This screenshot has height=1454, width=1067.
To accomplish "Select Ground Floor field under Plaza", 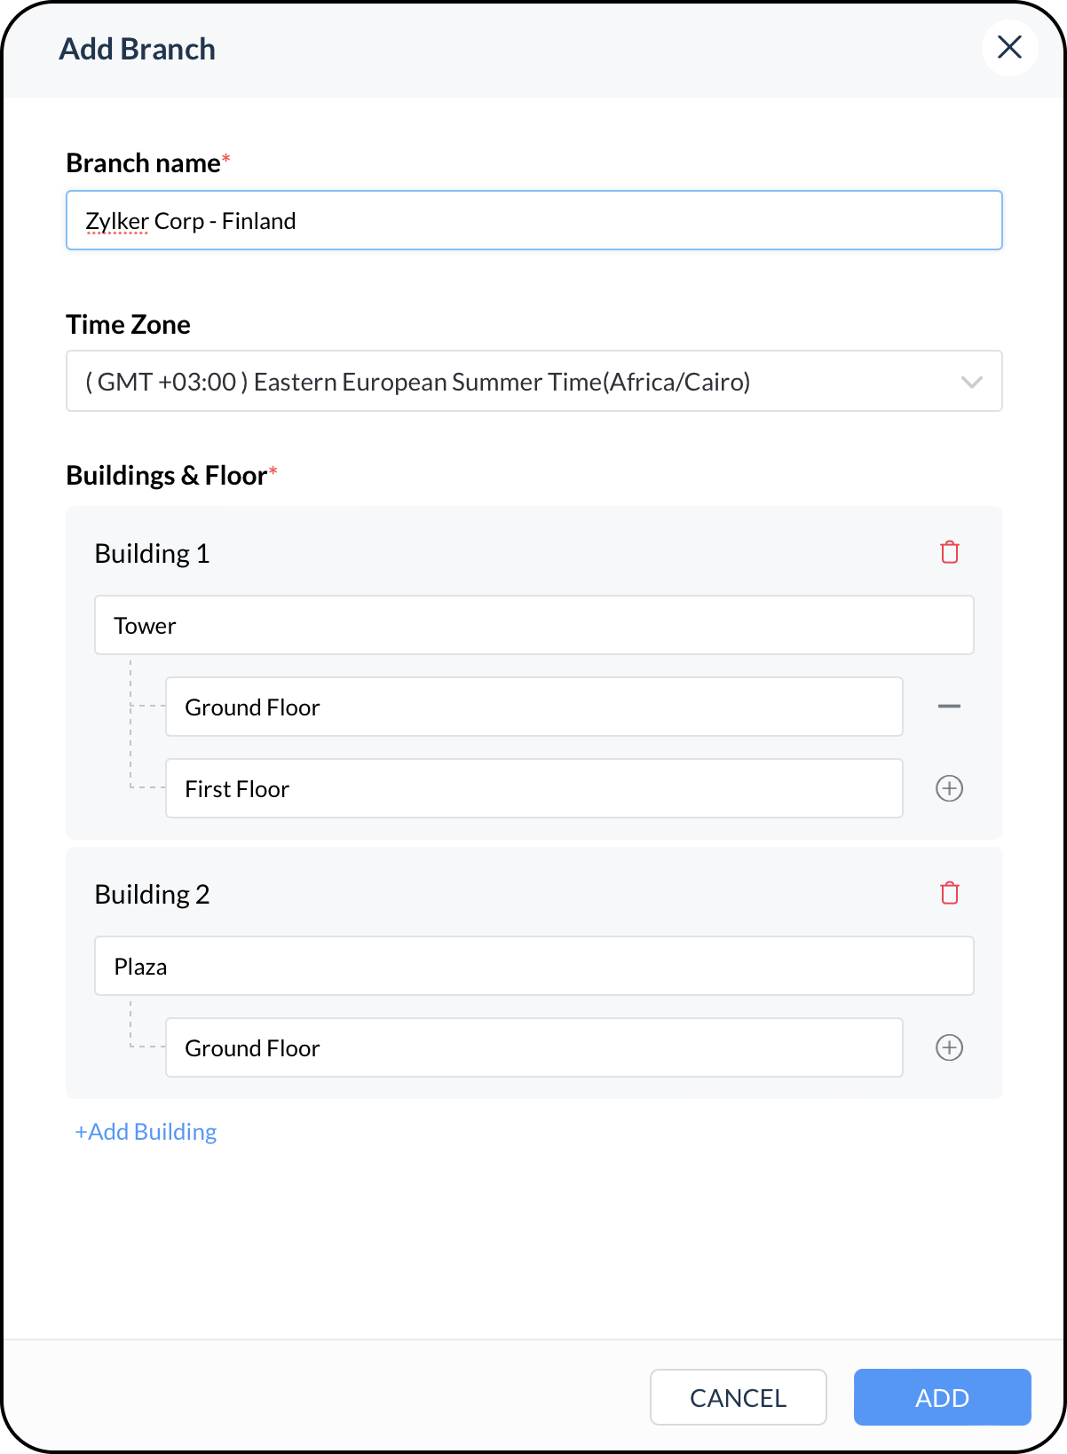I will tap(534, 1047).
